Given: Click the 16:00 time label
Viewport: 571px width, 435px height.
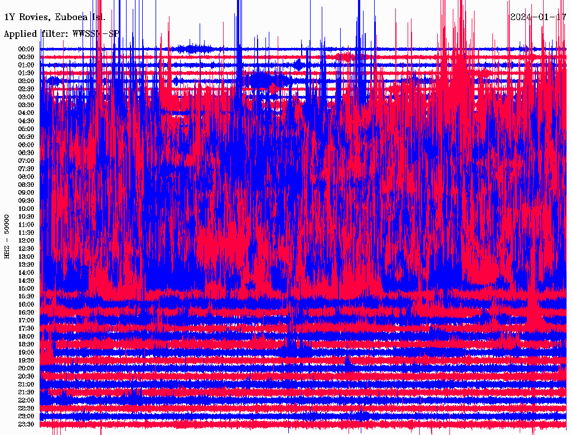Looking at the screenshot, I should [x=26, y=304].
